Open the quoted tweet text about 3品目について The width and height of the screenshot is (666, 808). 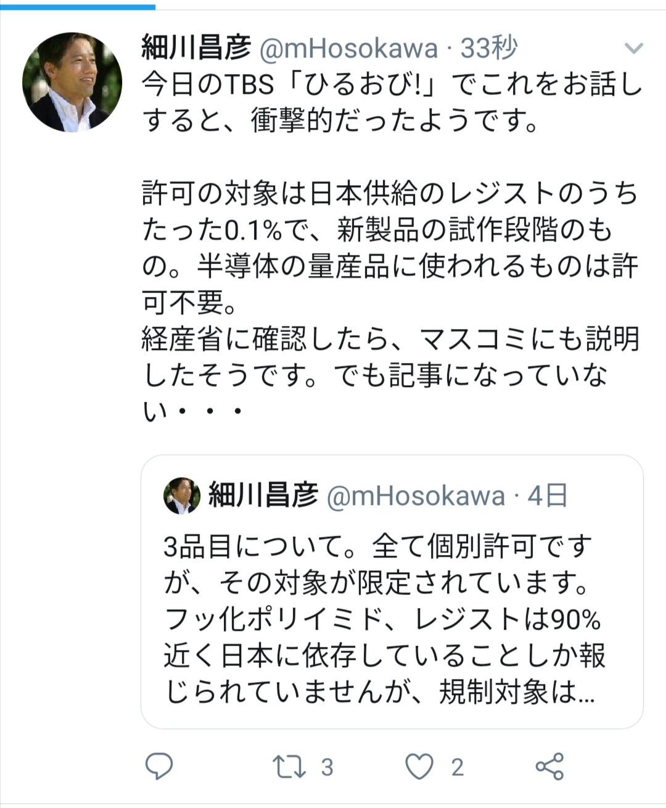point(382,618)
